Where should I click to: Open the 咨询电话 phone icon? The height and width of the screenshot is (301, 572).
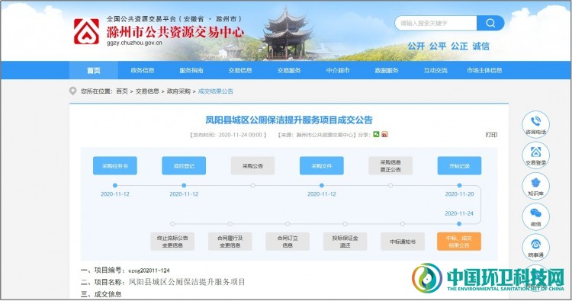(535, 125)
